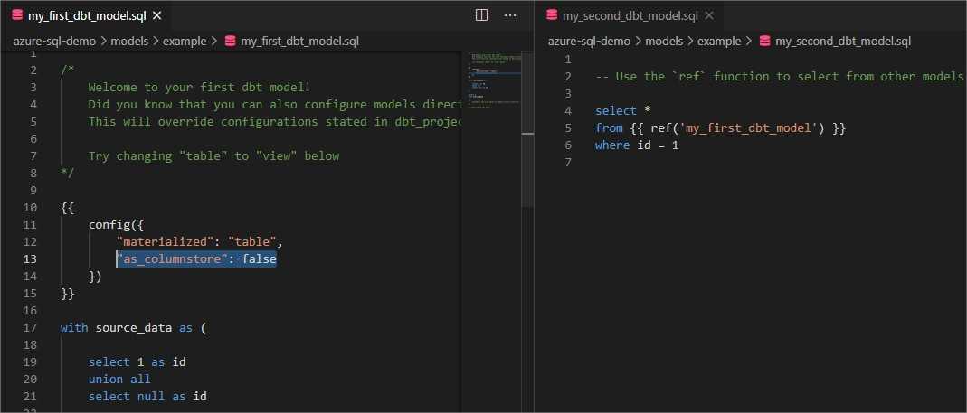Click database icon in left breadcrumb
Image resolution: width=967 pixels, height=413 pixels.
pos(231,42)
